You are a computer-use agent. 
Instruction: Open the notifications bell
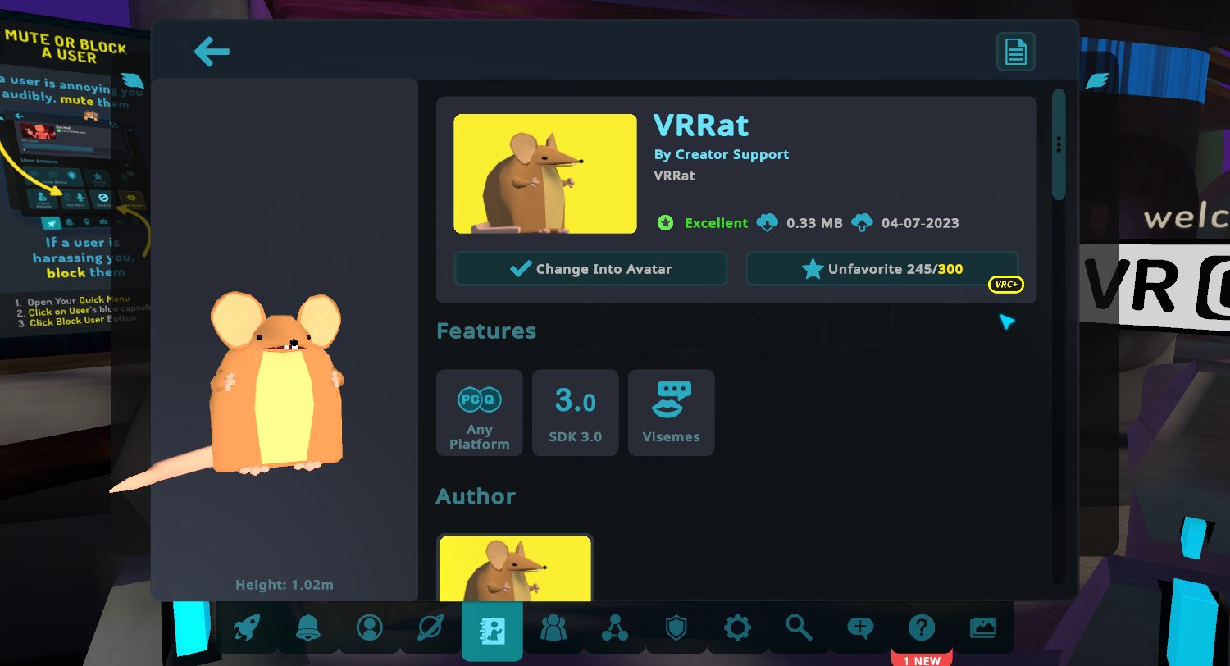309,627
